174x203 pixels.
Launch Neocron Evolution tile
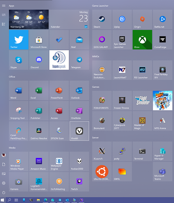[x=102, y=70]
